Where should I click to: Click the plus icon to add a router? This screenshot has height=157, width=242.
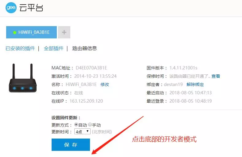coord(64,32)
